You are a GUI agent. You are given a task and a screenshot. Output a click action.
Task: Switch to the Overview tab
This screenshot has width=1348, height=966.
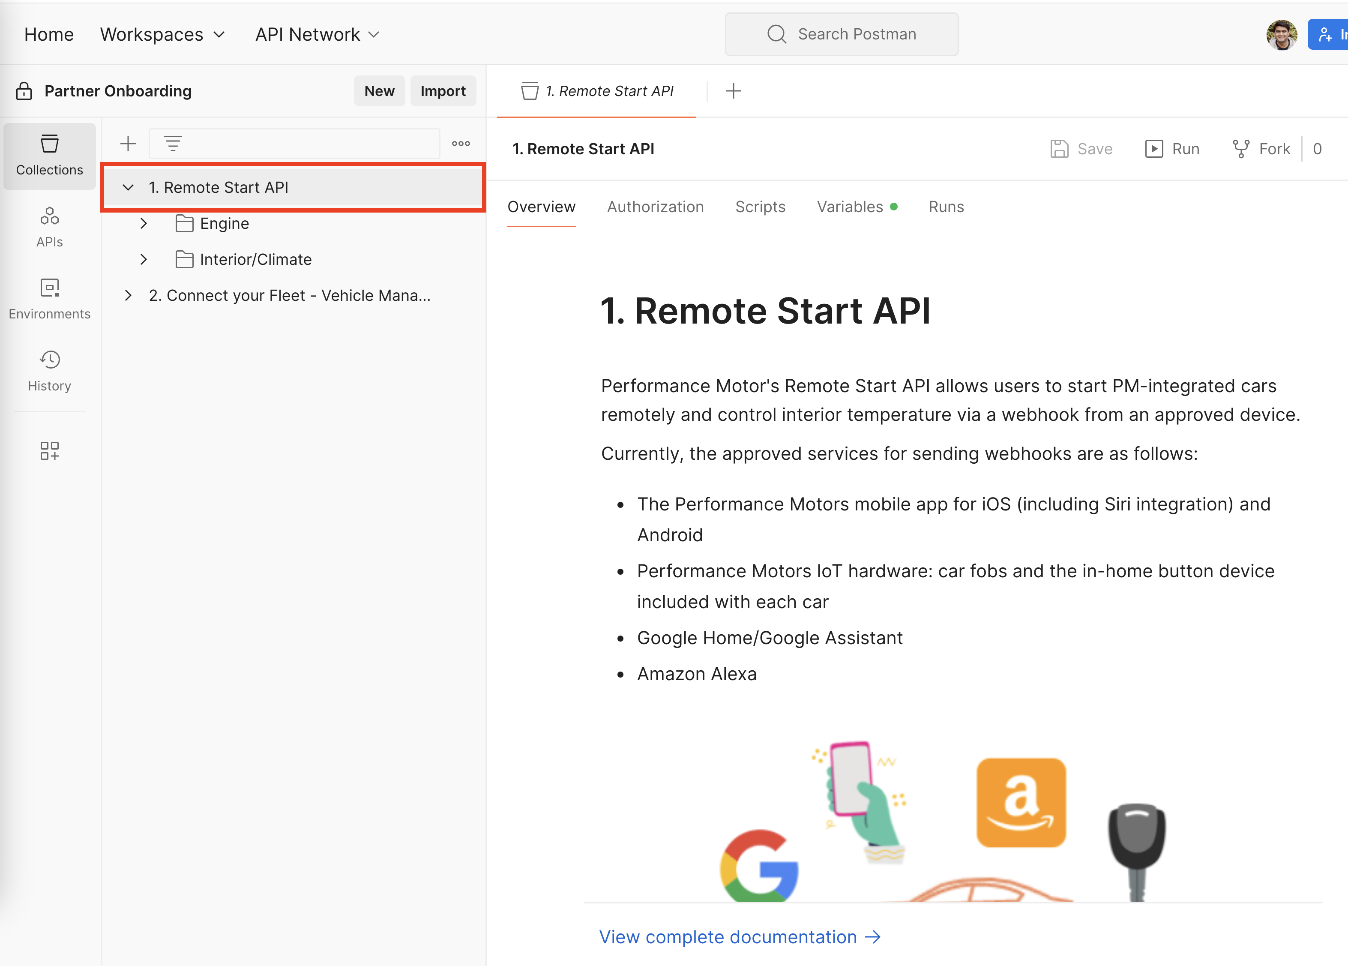(x=541, y=207)
